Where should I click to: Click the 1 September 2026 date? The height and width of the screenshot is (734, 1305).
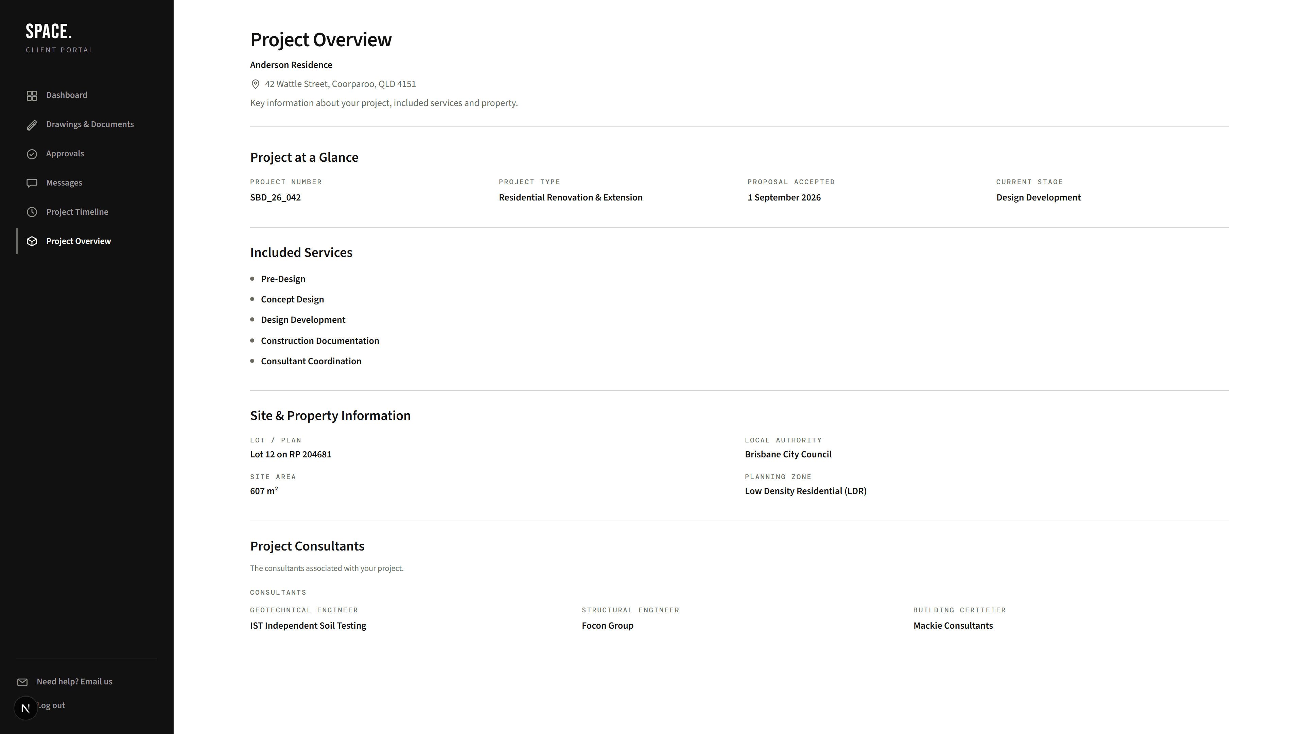[x=784, y=197]
